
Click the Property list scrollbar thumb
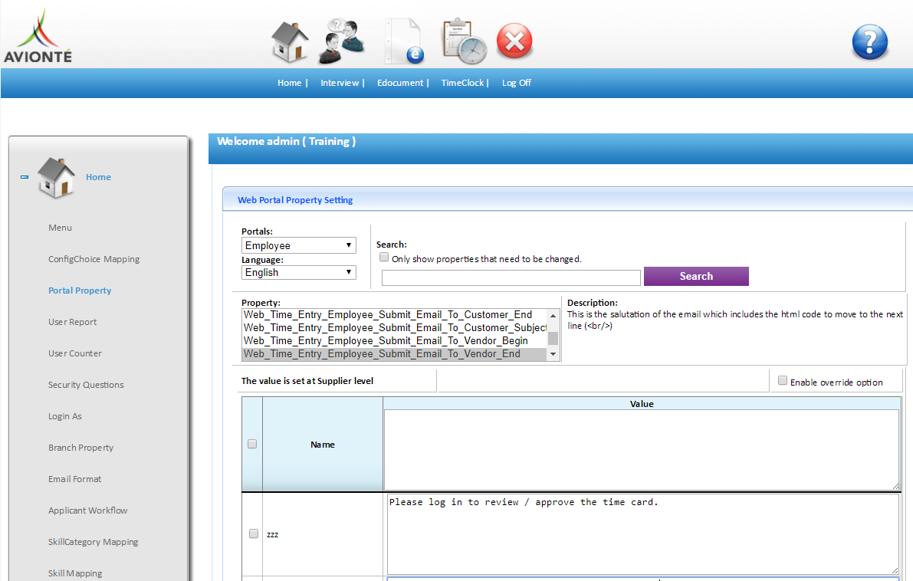[x=553, y=338]
